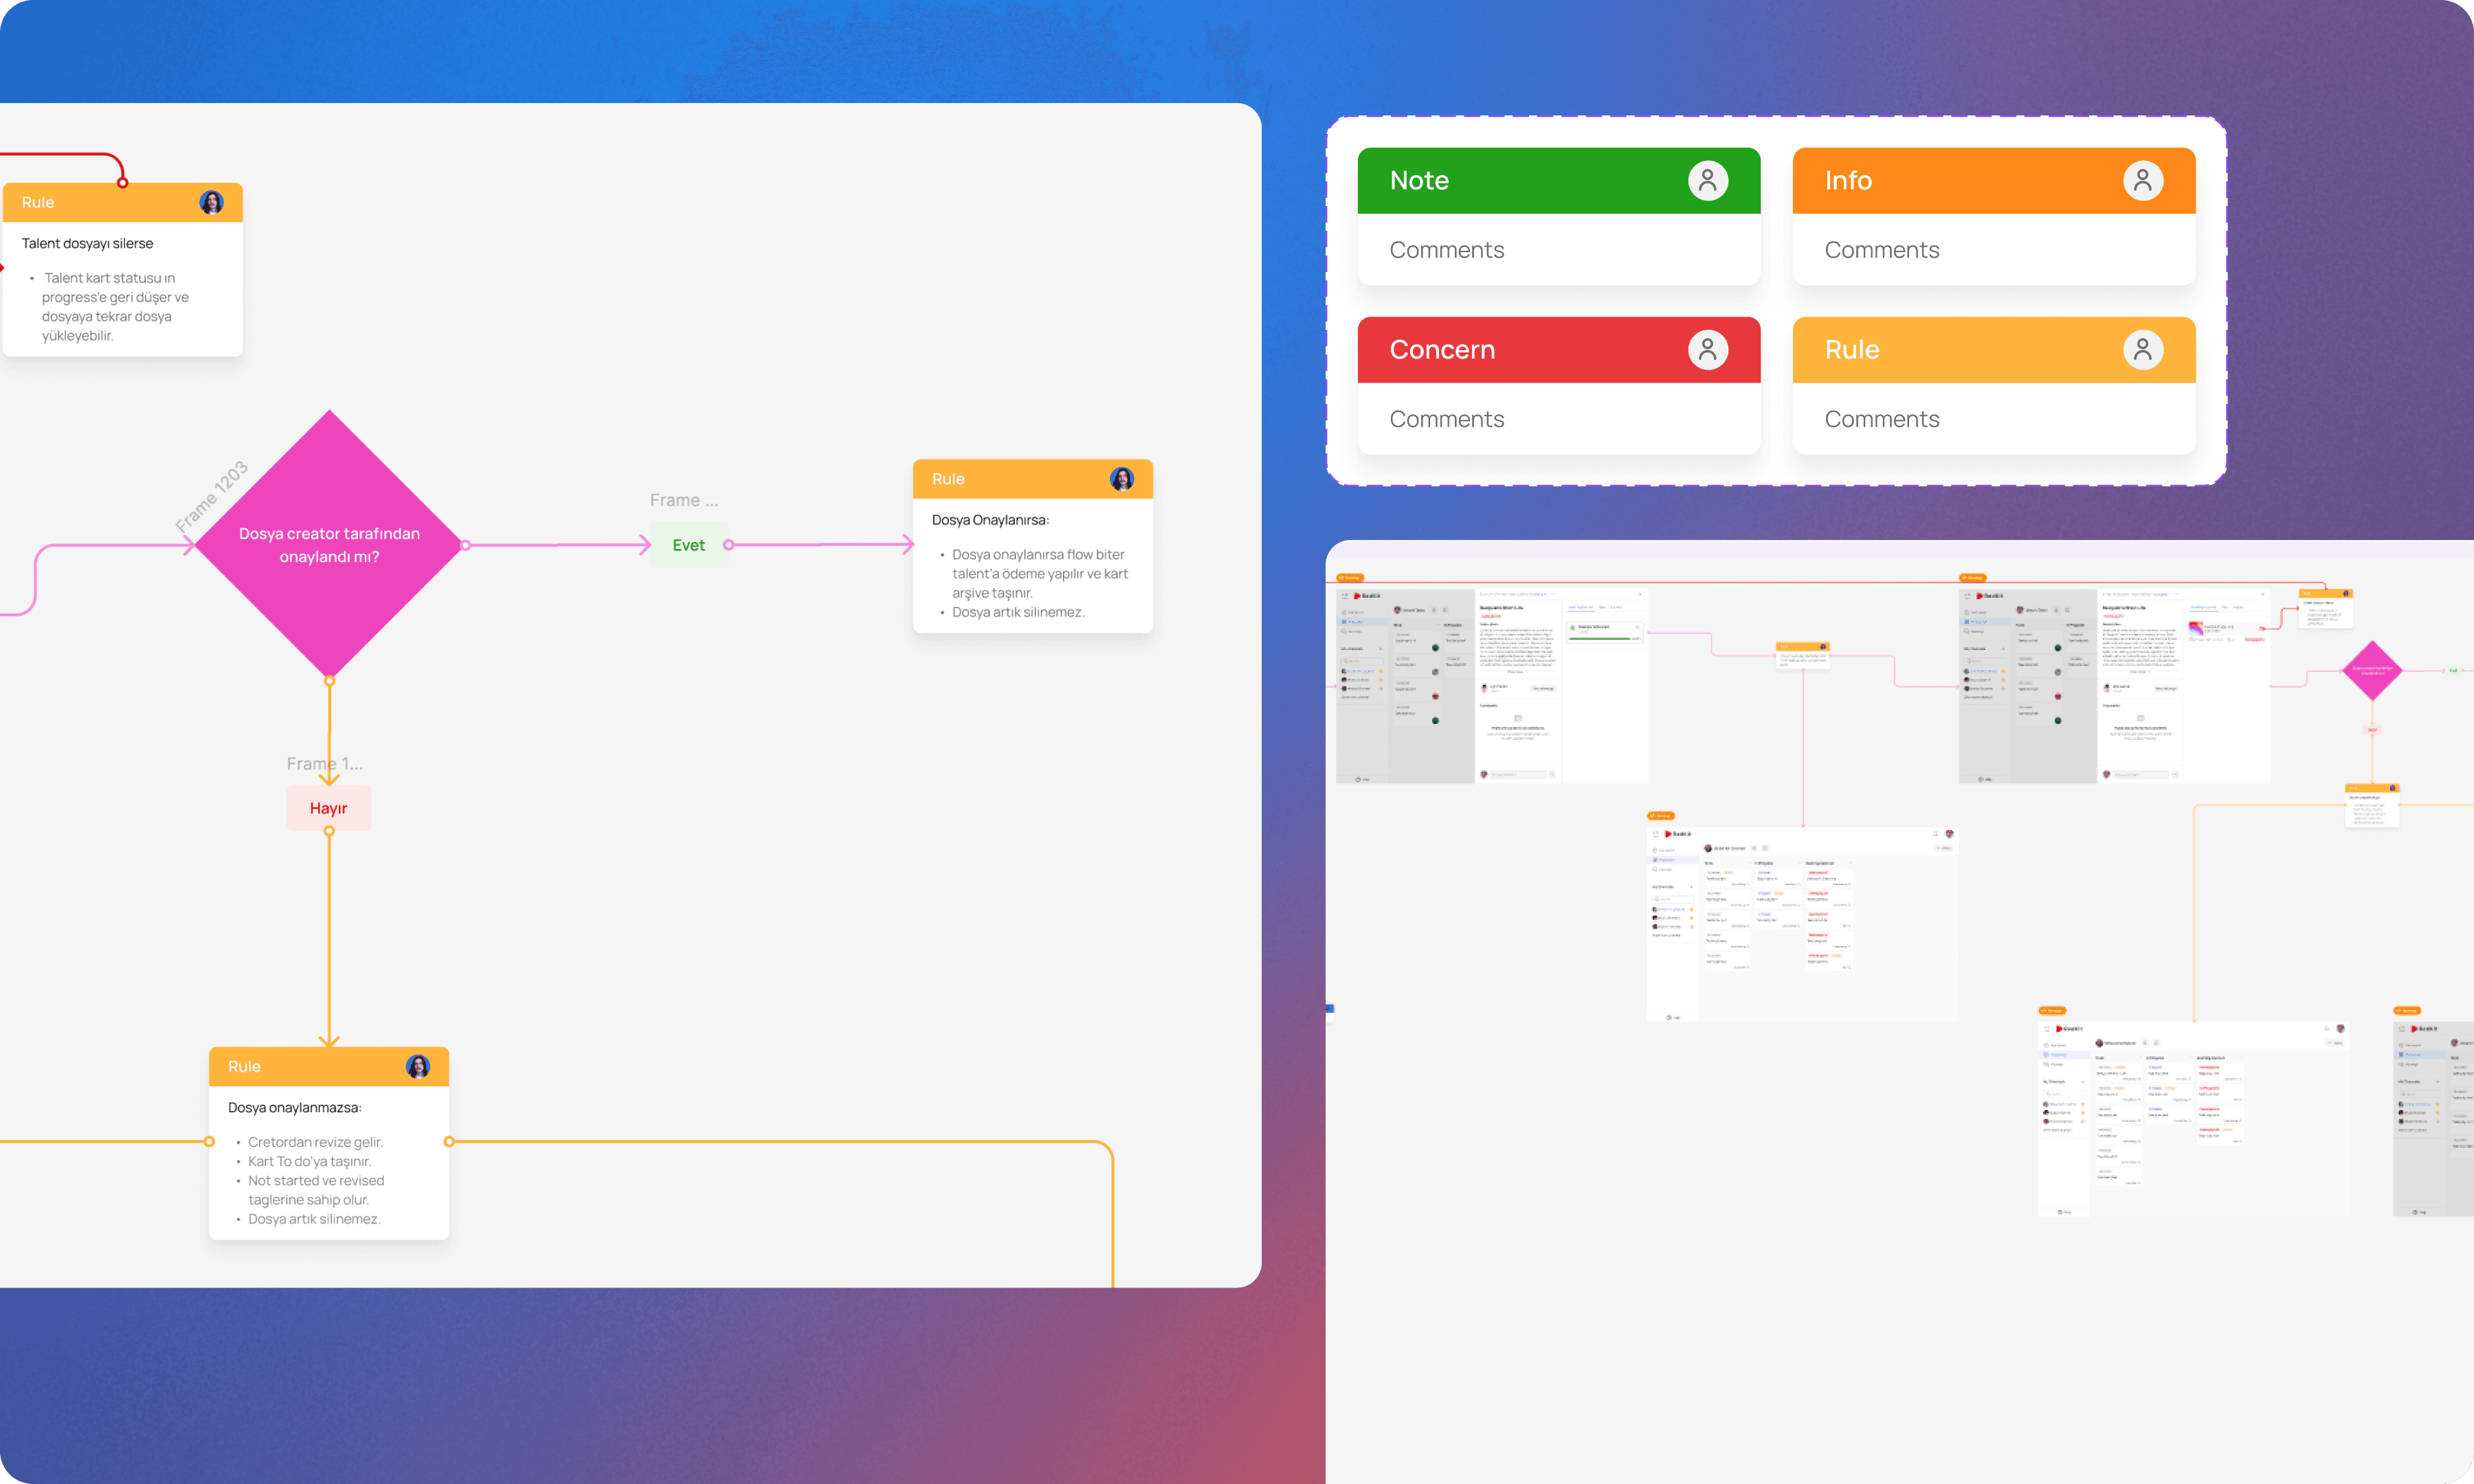The width and height of the screenshot is (2474, 1484).
Task: Click connector endpoint right of Evet label
Action: pyautogui.click(x=729, y=545)
